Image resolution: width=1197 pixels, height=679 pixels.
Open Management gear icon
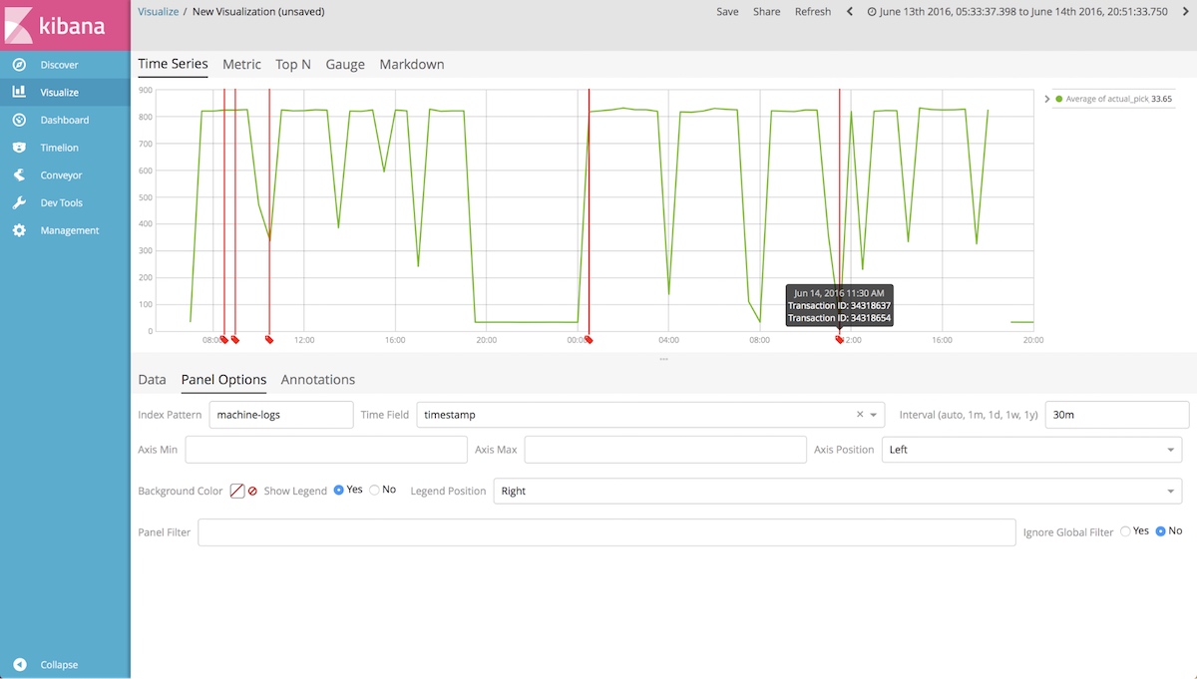click(x=19, y=230)
